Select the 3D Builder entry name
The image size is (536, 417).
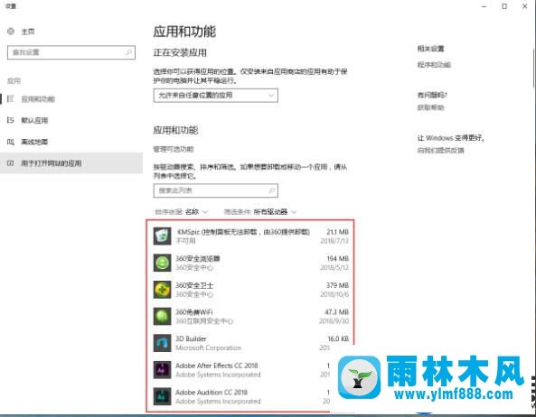click(x=191, y=338)
